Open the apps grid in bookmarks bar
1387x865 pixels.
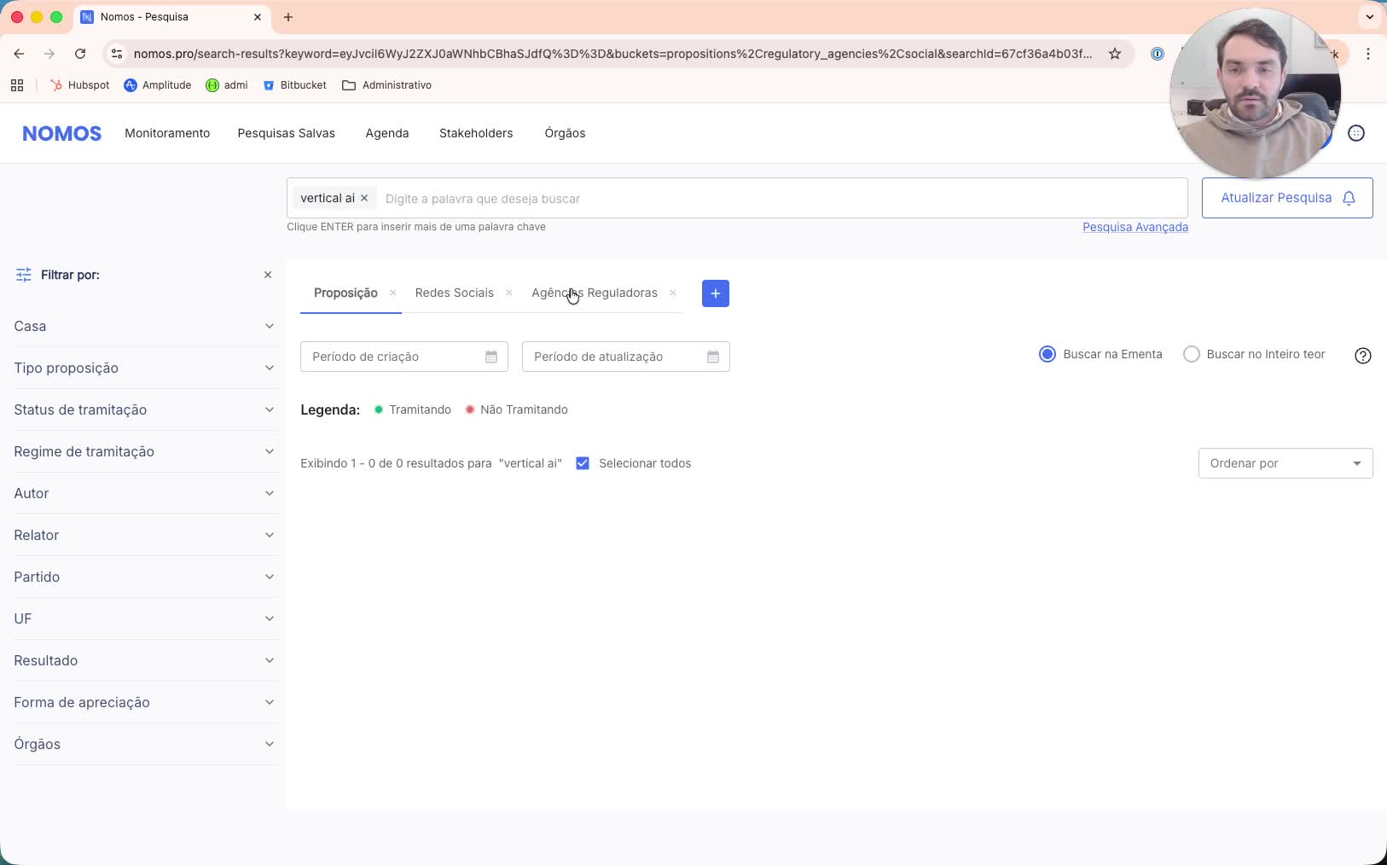click(17, 85)
